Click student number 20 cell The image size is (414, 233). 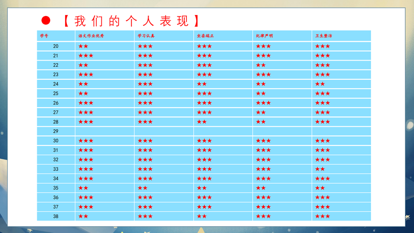(x=56, y=46)
